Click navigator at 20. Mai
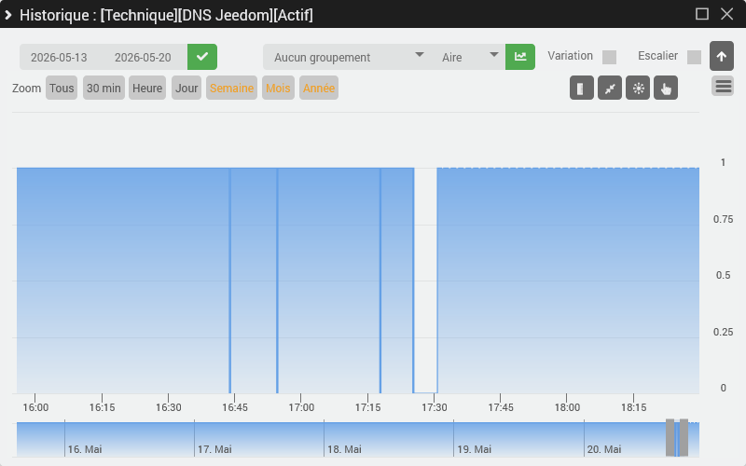Screen dimensions: 746x466 (x=604, y=449)
